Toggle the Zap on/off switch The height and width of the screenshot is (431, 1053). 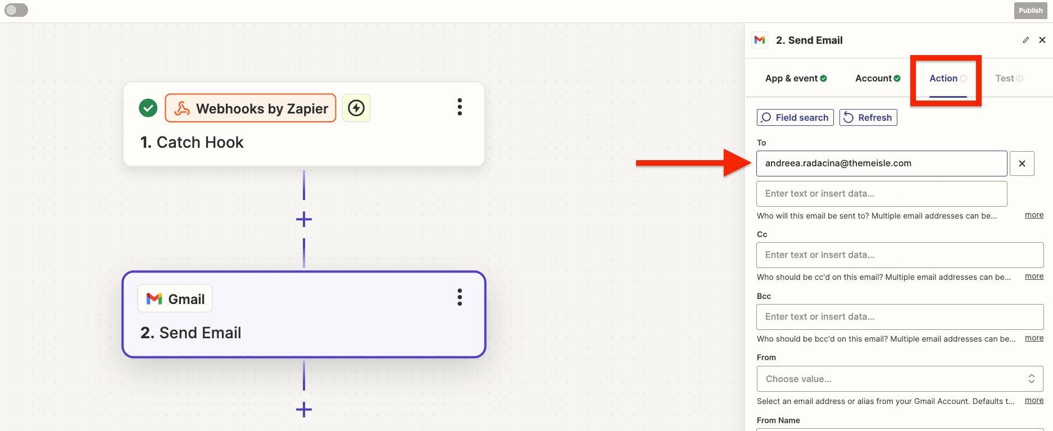coord(16,10)
